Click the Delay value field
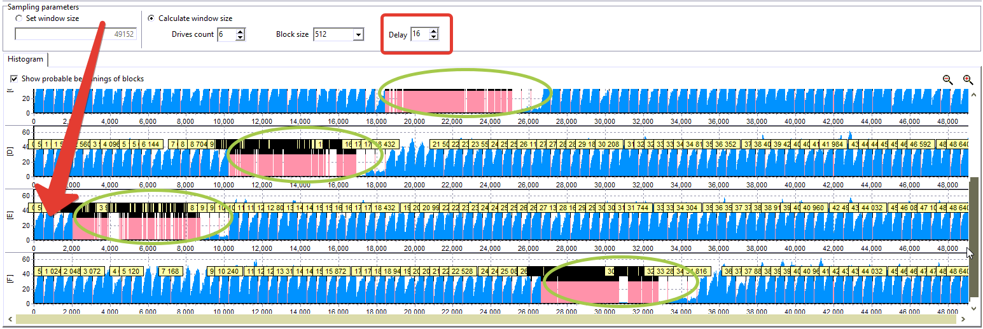The image size is (983, 329). (419, 34)
